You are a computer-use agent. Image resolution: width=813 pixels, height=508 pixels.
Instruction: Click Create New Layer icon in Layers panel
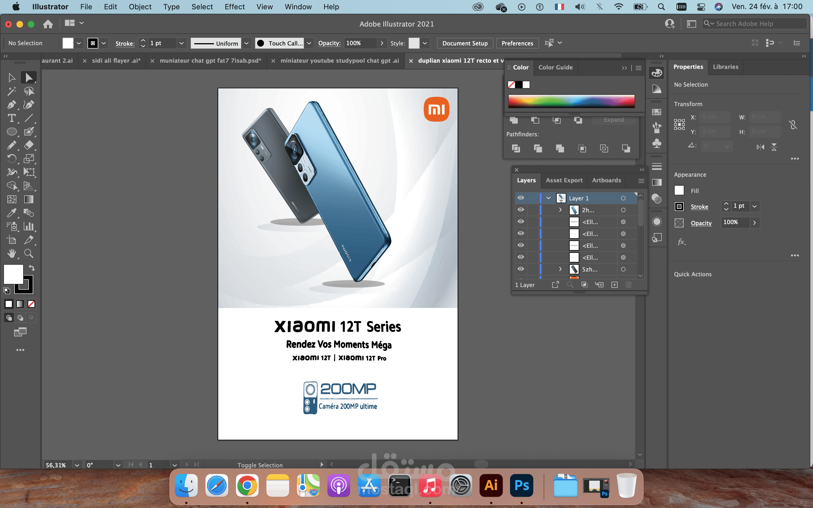(614, 285)
